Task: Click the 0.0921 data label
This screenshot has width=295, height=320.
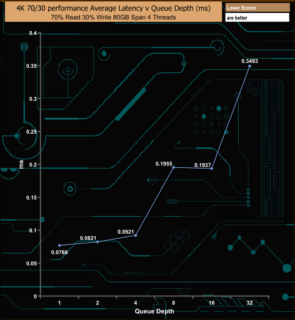Action: coord(126,232)
